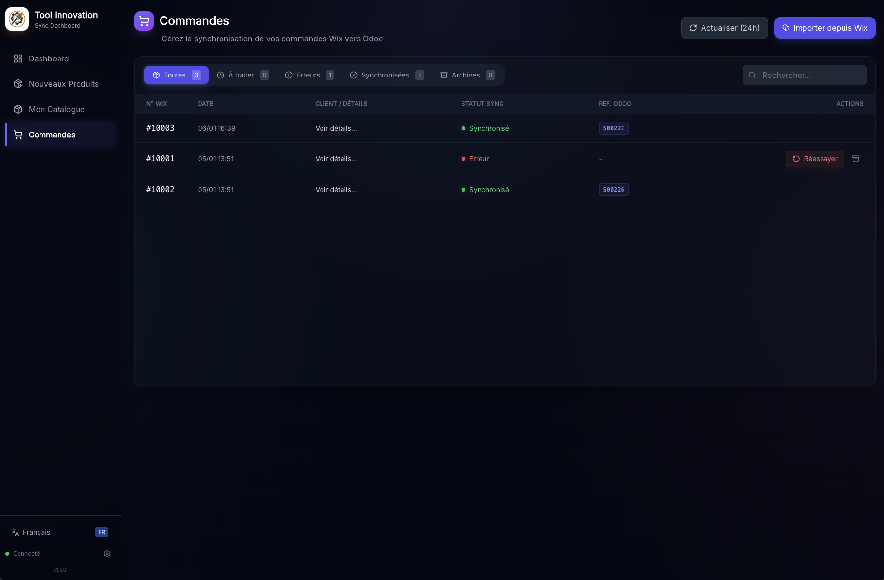Screen dimensions: 884x580
Task: Open Mon Catalogue section
Action: 57,109
